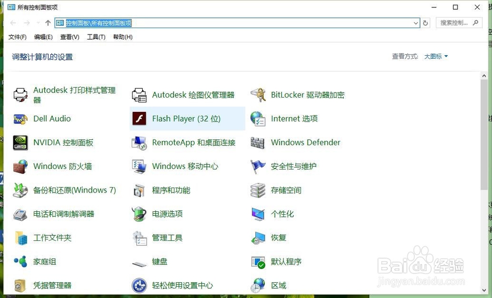Click the 键盘 text link
The height and width of the screenshot is (298, 492).
pyautogui.click(x=160, y=262)
